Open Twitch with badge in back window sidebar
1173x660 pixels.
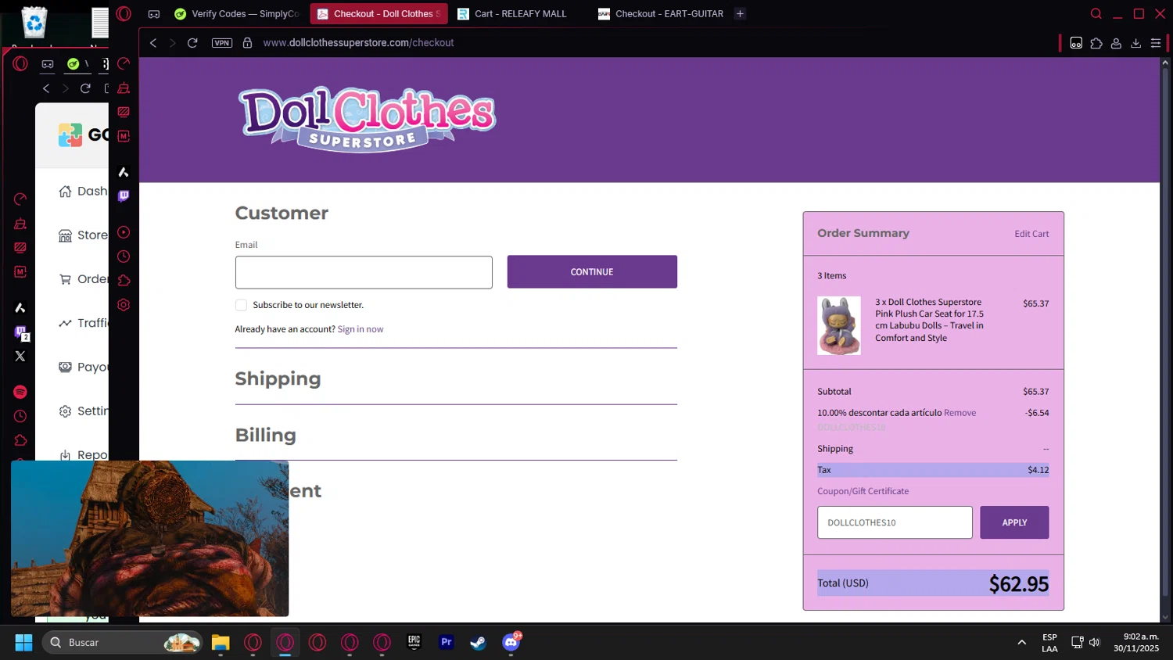(21, 332)
